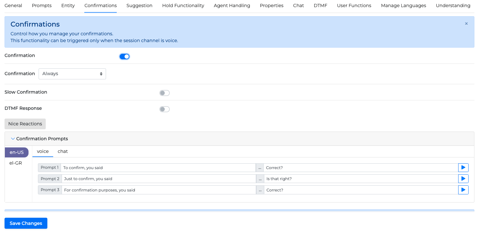The image size is (477, 231).
Task: Click the Save Changes button
Action: point(26,223)
